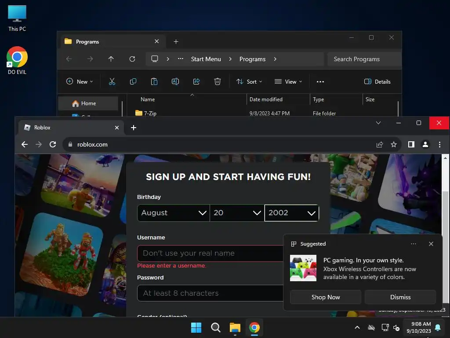Open the DO EVIL Chrome shortcut
The width and height of the screenshot is (450, 338).
[x=17, y=60]
